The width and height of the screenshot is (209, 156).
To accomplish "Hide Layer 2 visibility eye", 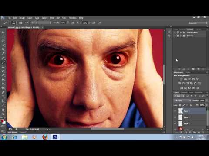I will click(175, 117).
